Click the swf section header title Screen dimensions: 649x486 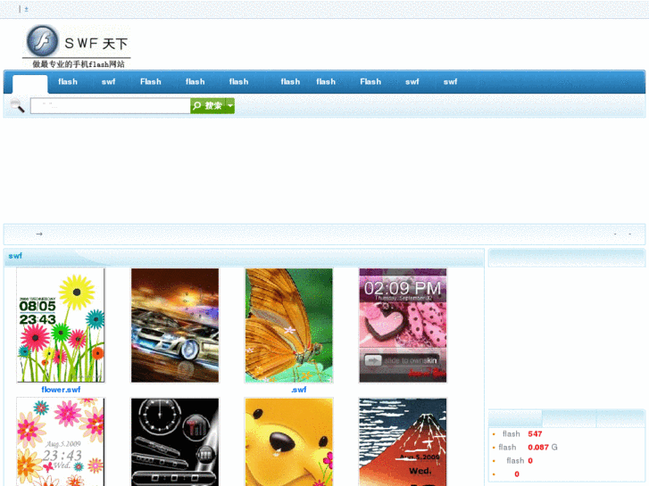15,256
